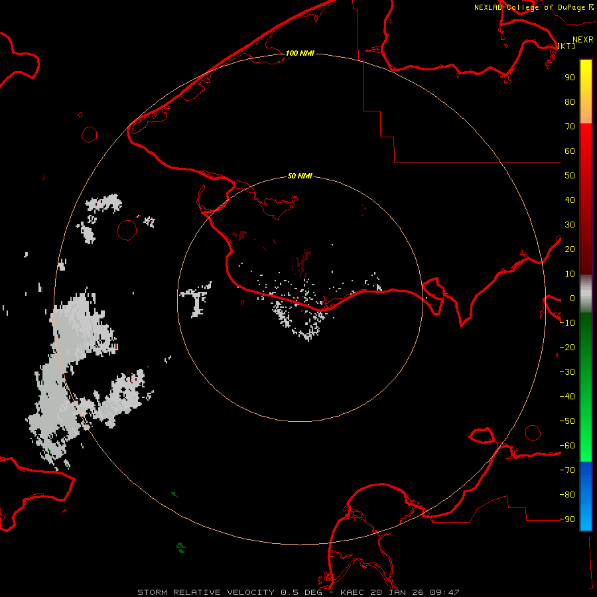Click the [KT] units label
597x597 pixels.
click(x=566, y=46)
